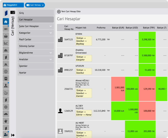Click account number 3369221
Viewport: 168px width, 138px height.
click(68, 131)
